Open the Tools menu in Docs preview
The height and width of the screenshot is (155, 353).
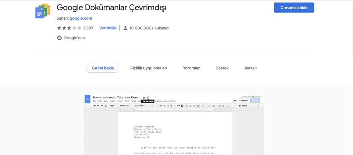127,101
